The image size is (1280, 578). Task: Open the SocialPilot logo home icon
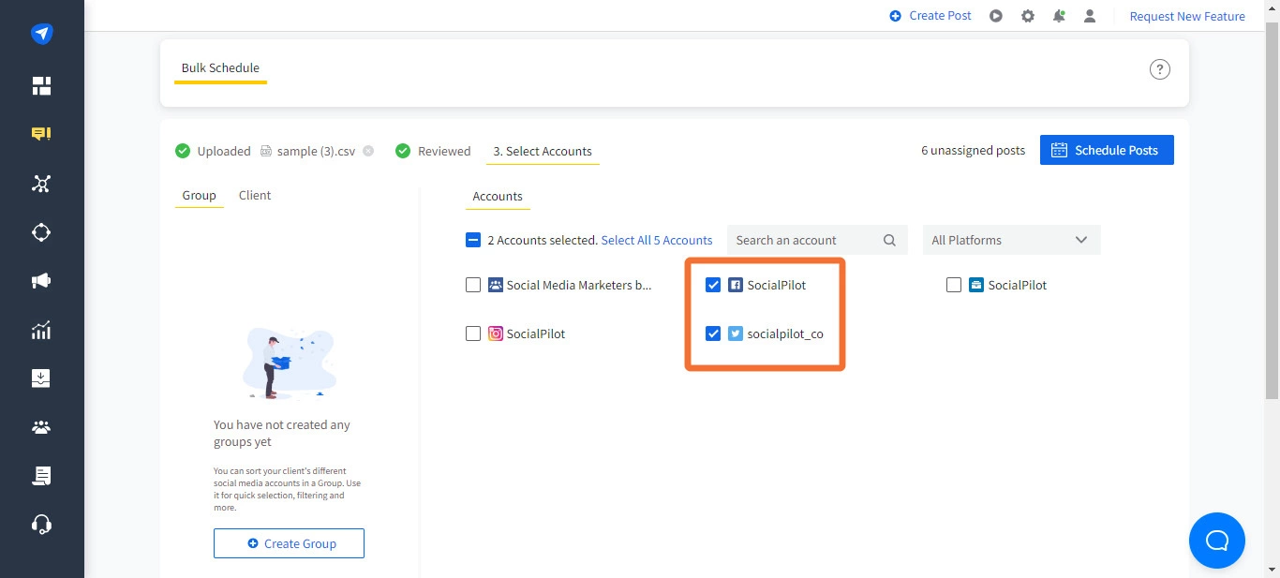(41, 35)
